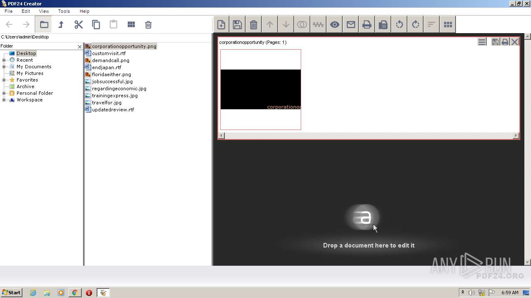Screen dimensions: 531x298
Task: Select My Documents in the folder tree
Action: coord(34,67)
